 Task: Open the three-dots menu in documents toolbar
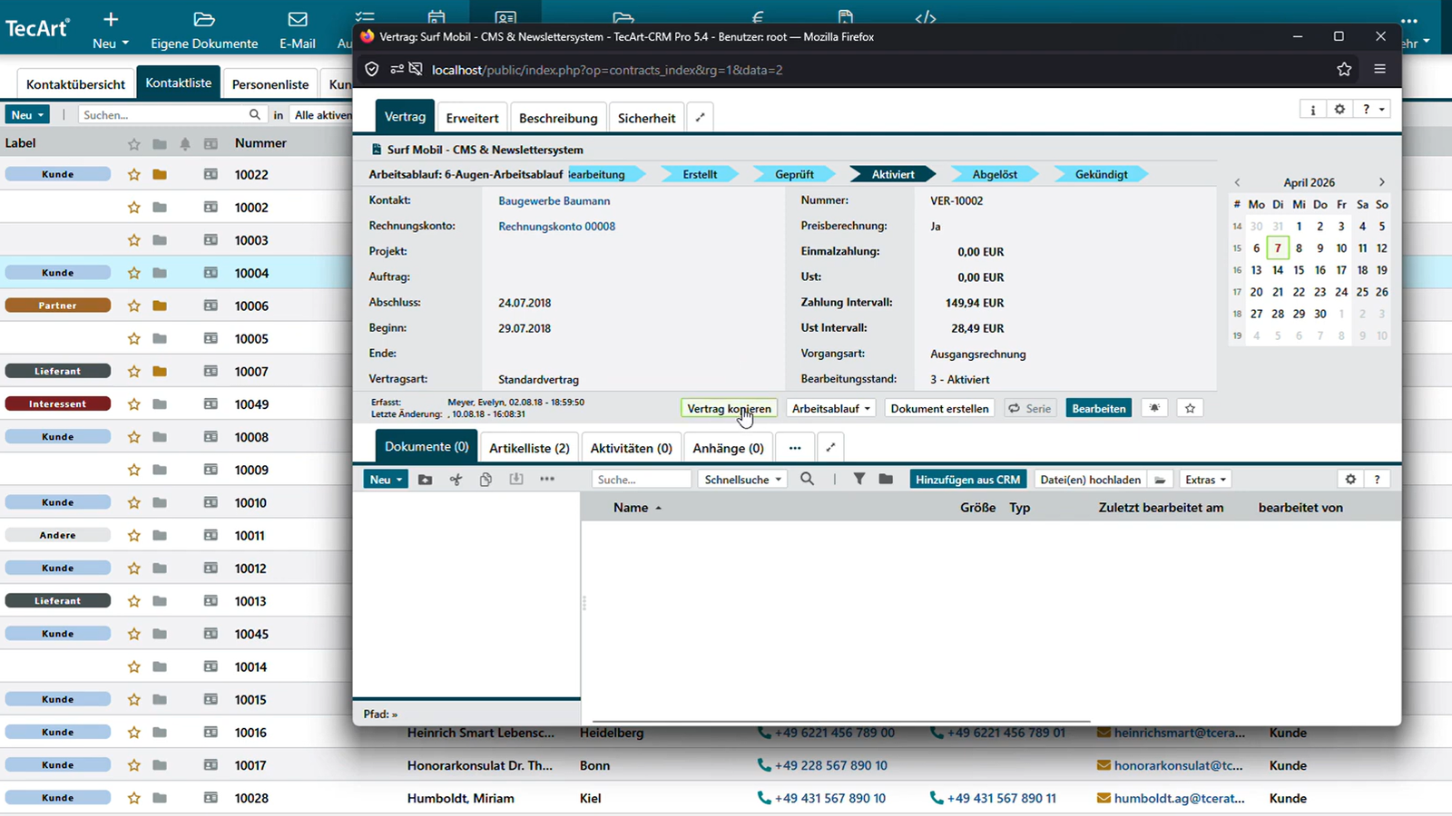point(547,480)
